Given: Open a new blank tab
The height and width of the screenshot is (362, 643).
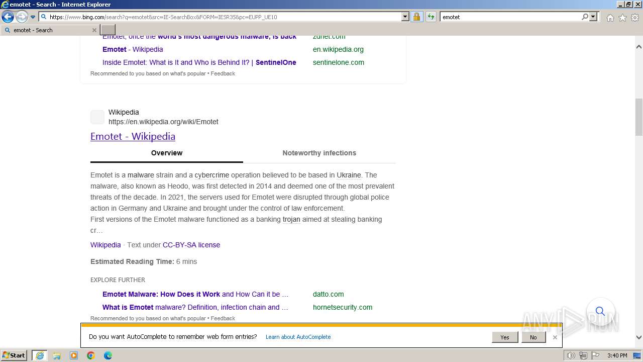Looking at the screenshot, I should pos(108,30).
